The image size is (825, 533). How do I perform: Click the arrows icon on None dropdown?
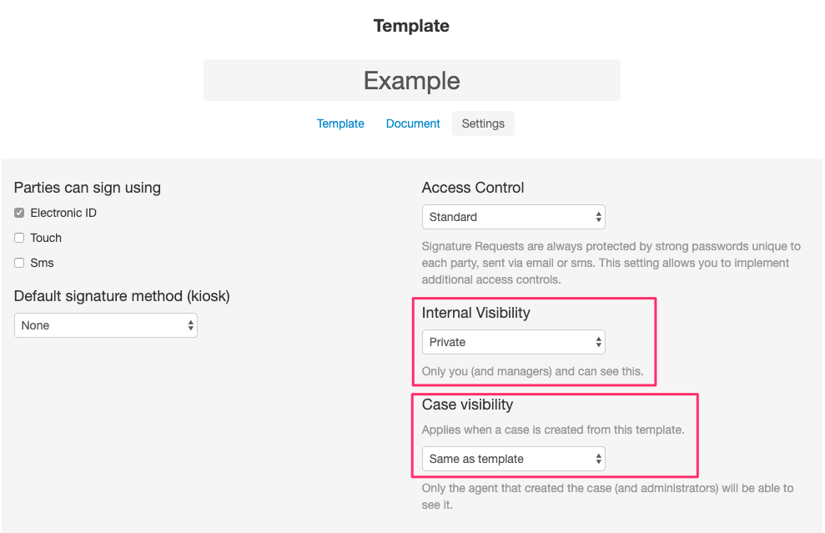190,325
